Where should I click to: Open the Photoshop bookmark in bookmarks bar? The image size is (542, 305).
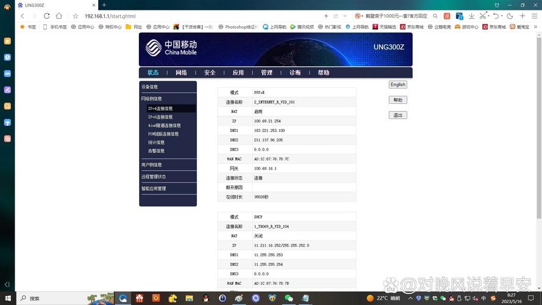tap(238, 27)
